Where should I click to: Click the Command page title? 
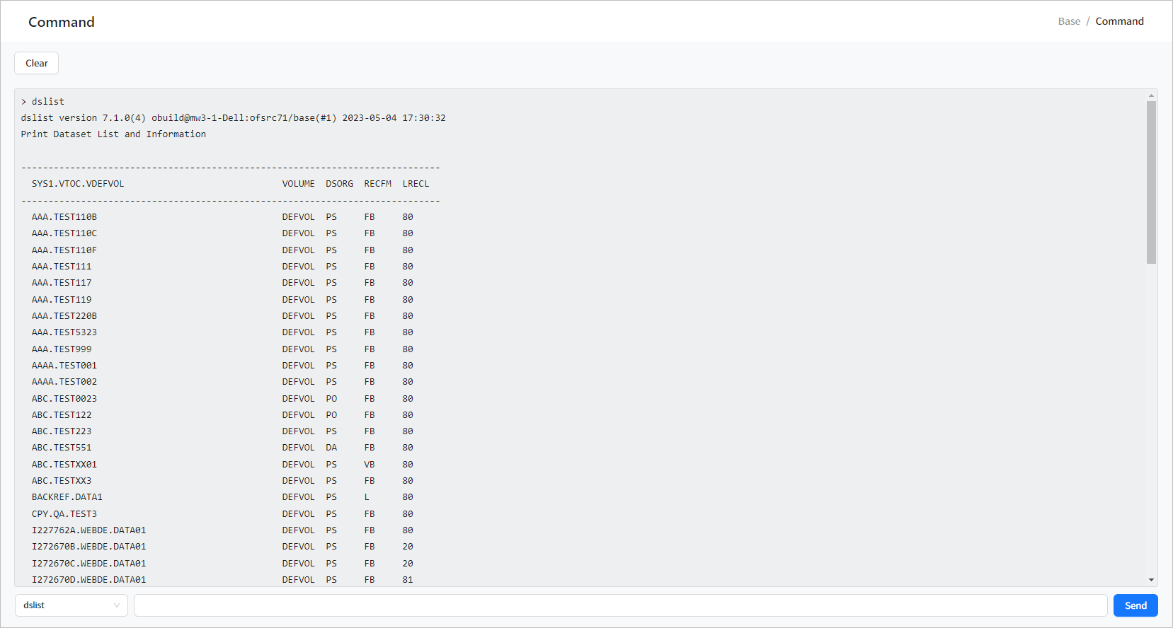click(x=62, y=22)
